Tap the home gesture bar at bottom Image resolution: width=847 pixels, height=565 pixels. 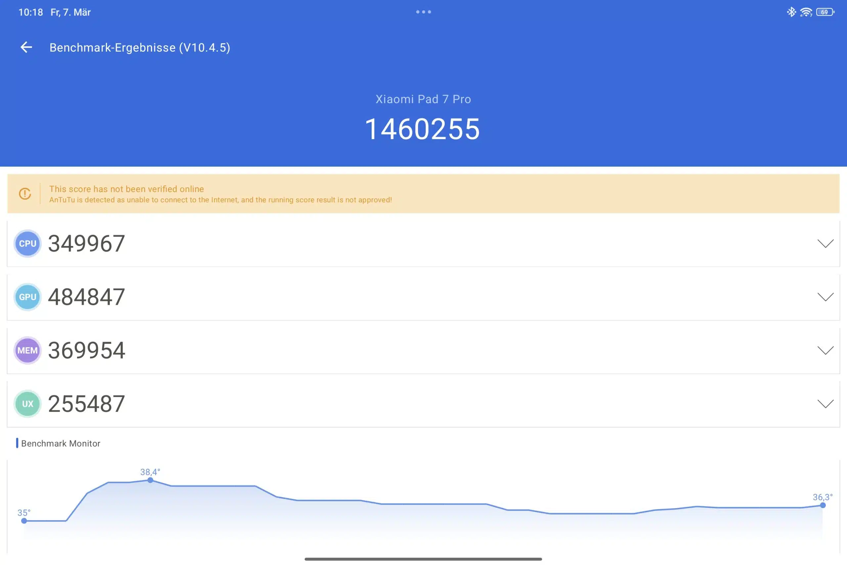click(423, 559)
